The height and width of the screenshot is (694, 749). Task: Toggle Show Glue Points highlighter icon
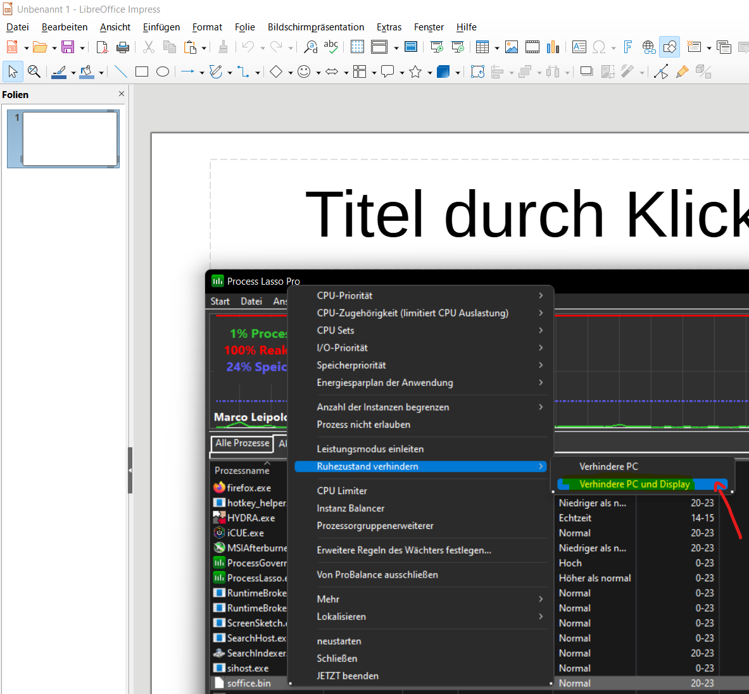coord(682,71)
